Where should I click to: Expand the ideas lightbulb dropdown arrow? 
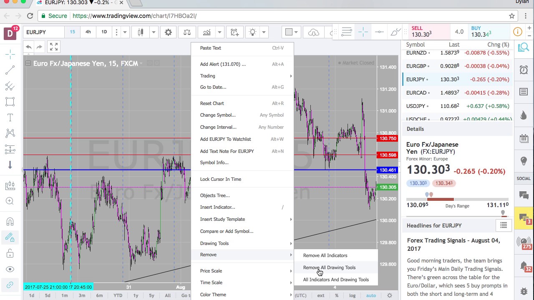click(264, 32)
